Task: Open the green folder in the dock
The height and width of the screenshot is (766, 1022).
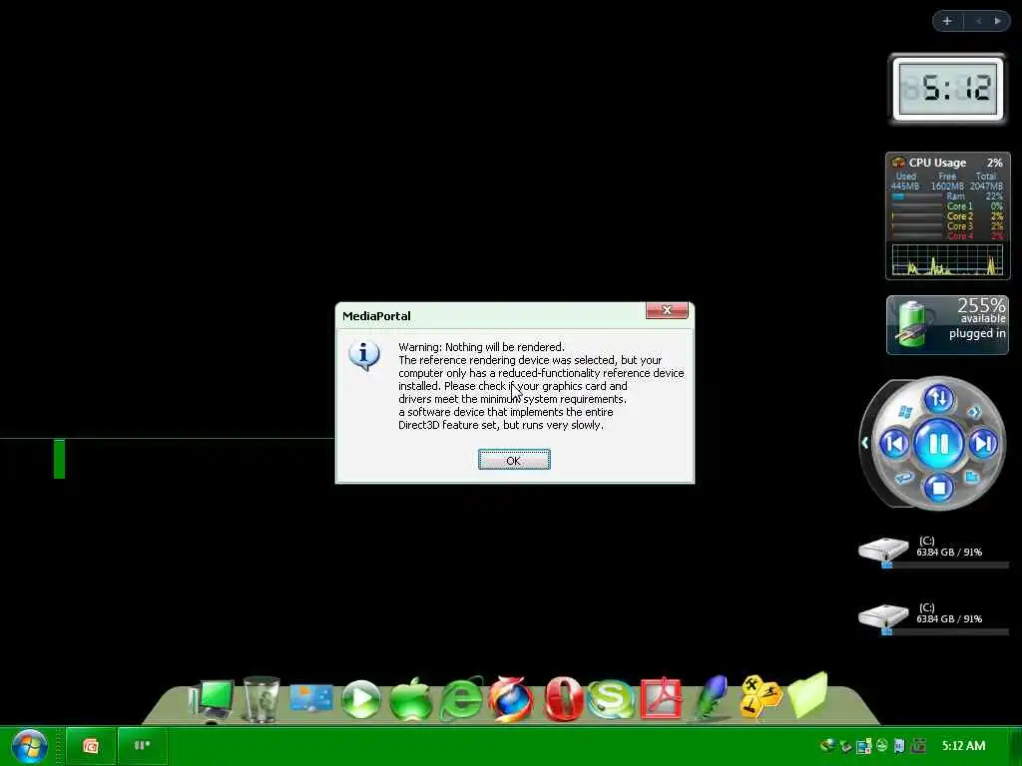Action: coord(808,695)
